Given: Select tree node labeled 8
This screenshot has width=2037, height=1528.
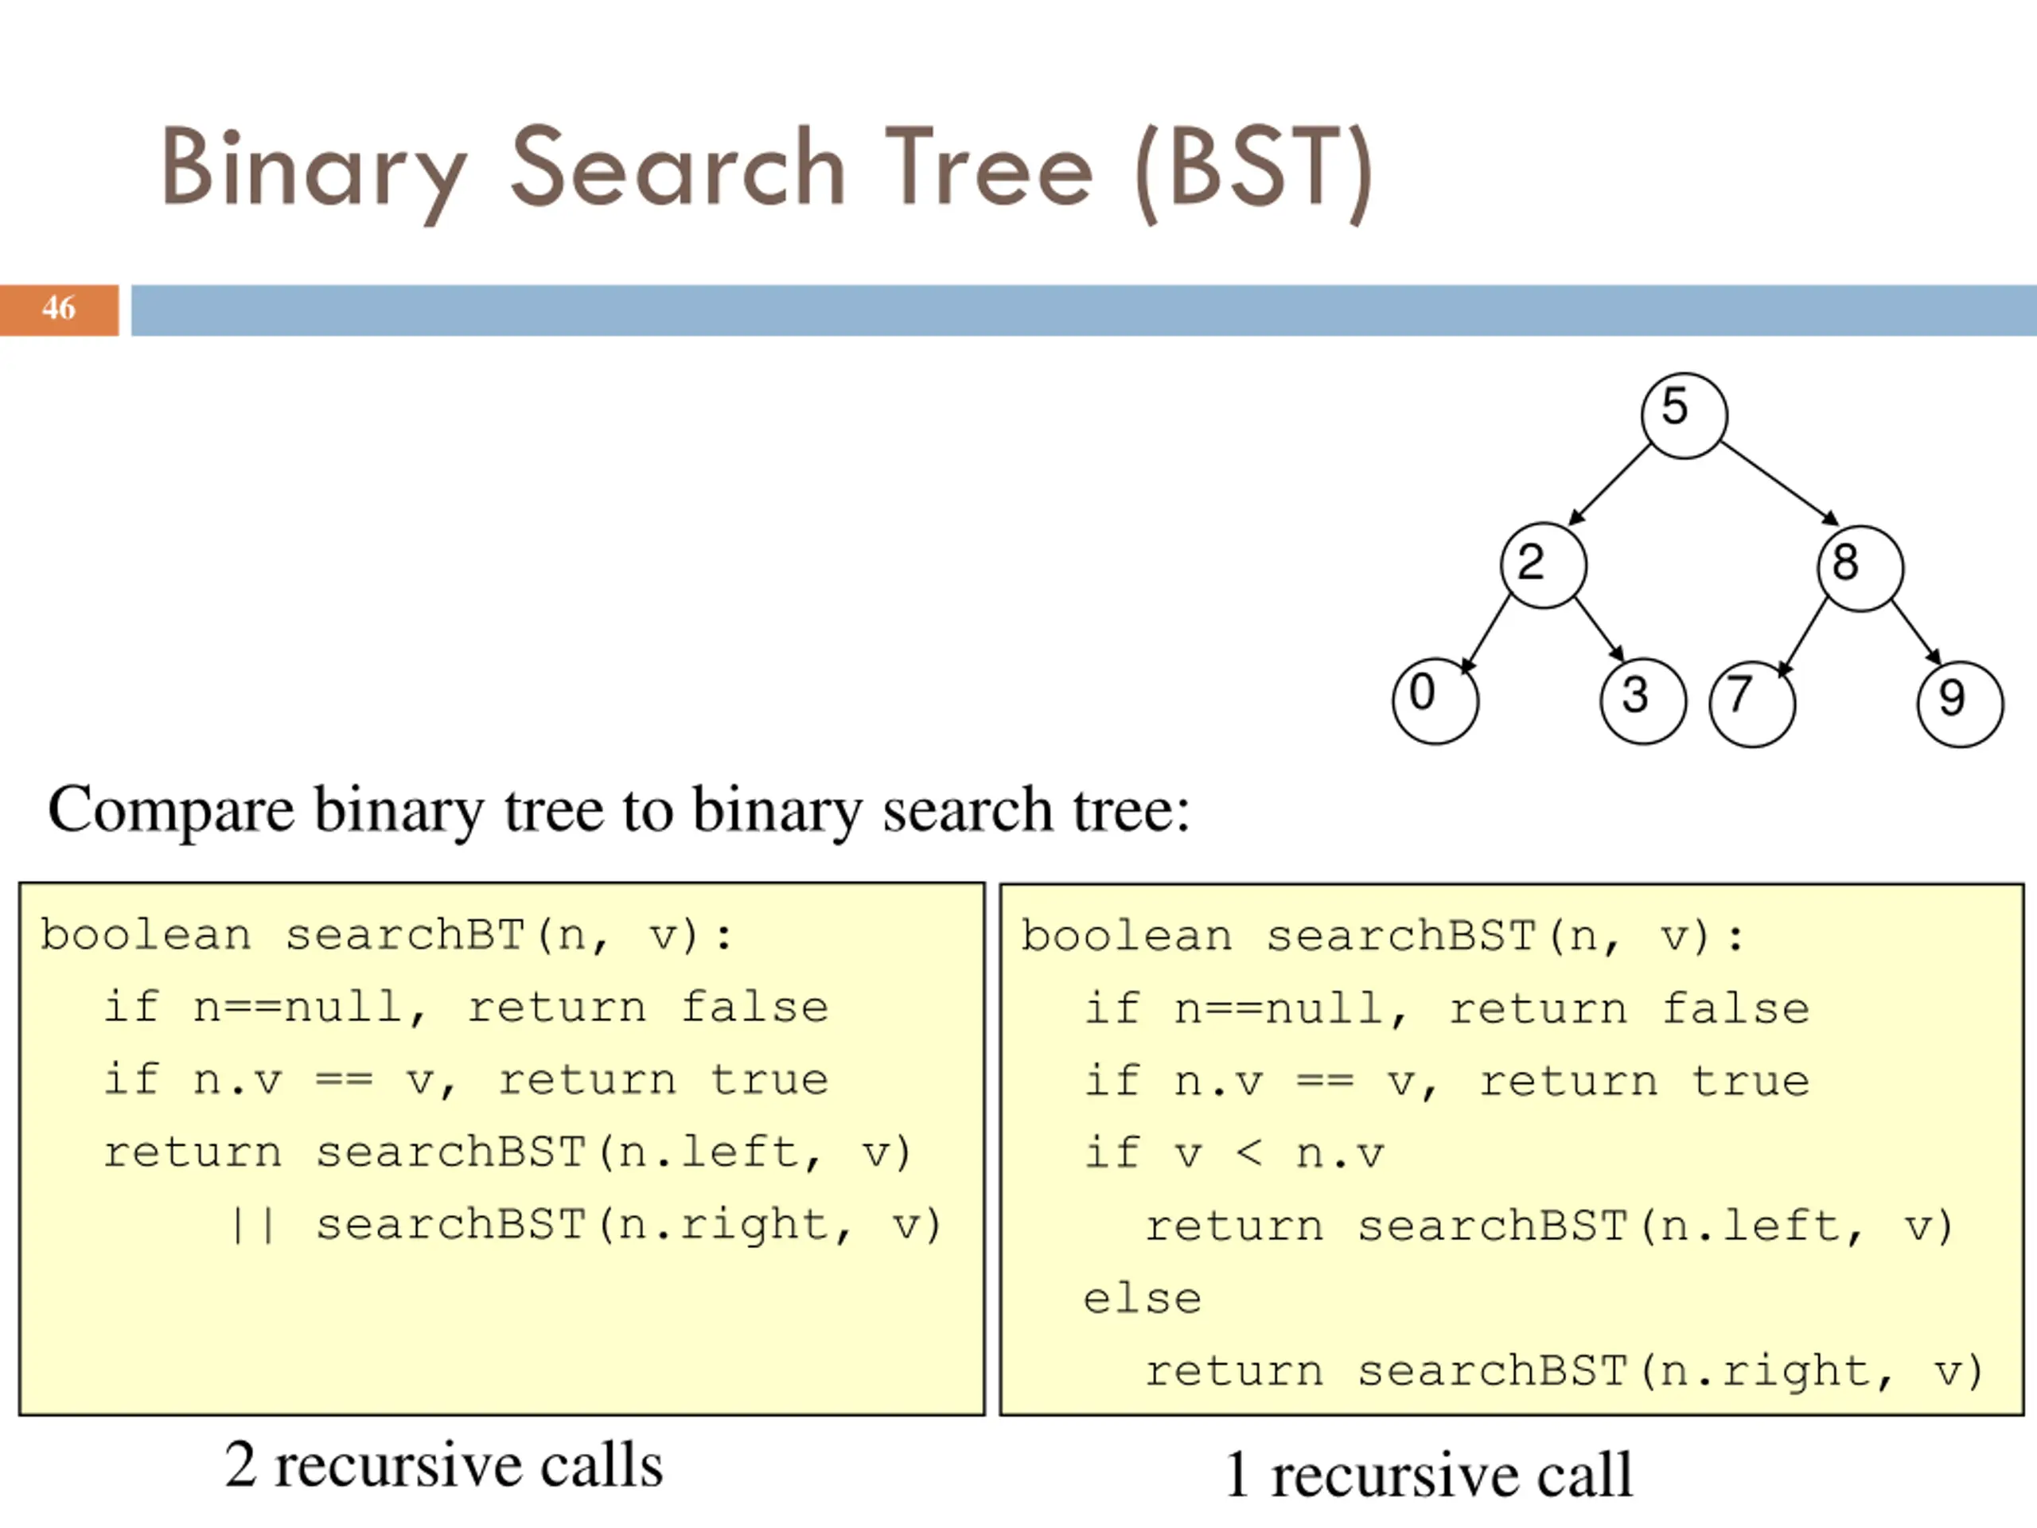Looking at the screenshot, I should click(x=1860, y=568).
